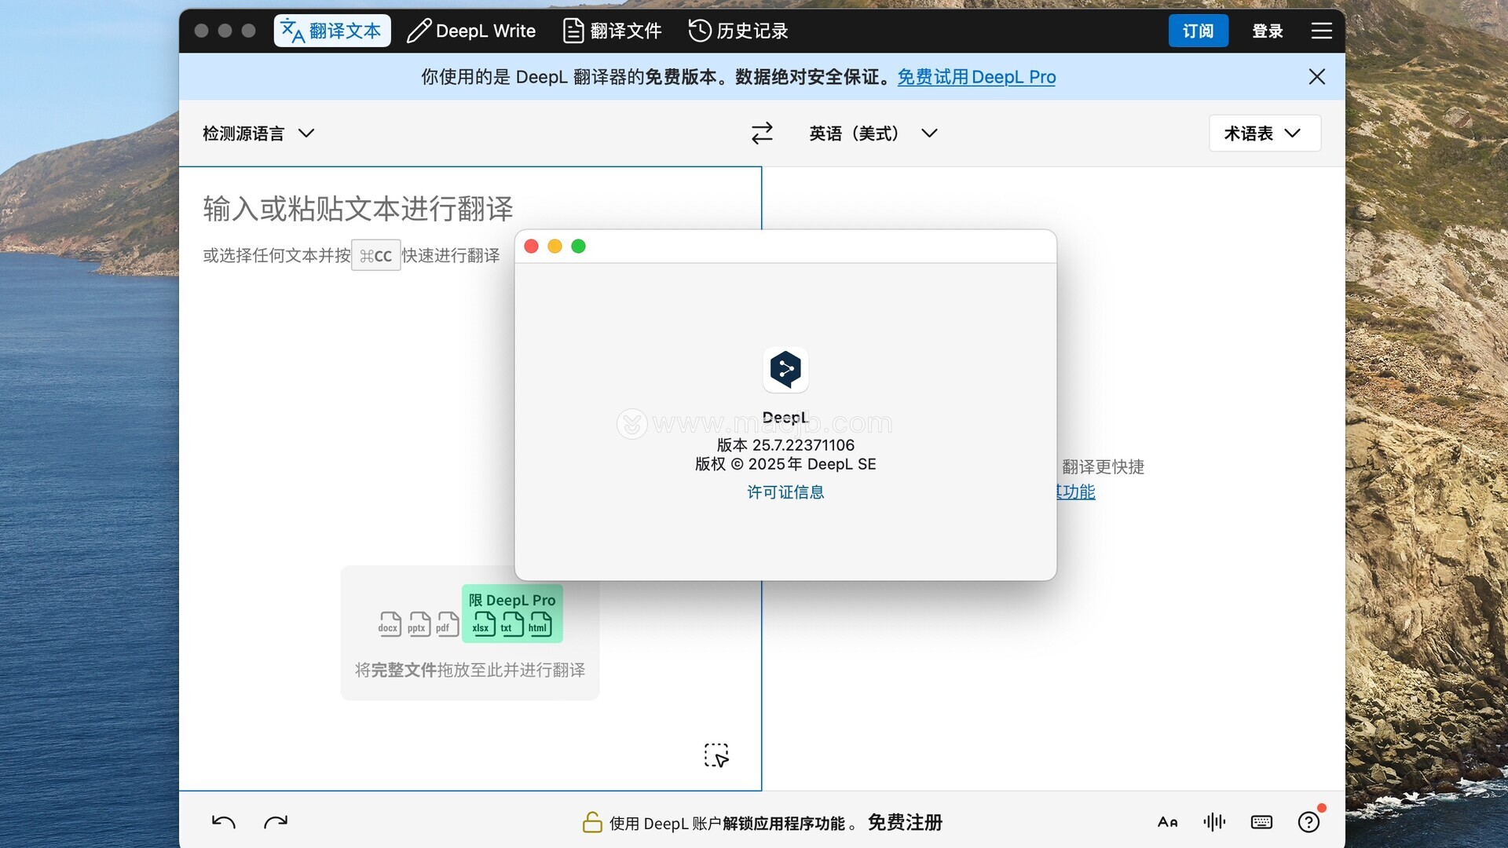
Task: Click the main window's gray close button
Action: click(x=201, y=31)
